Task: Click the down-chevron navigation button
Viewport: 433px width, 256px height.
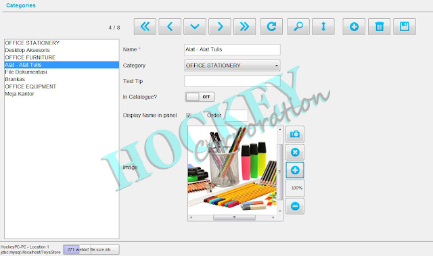Action: pyautogui.click(x=195, y=27)
